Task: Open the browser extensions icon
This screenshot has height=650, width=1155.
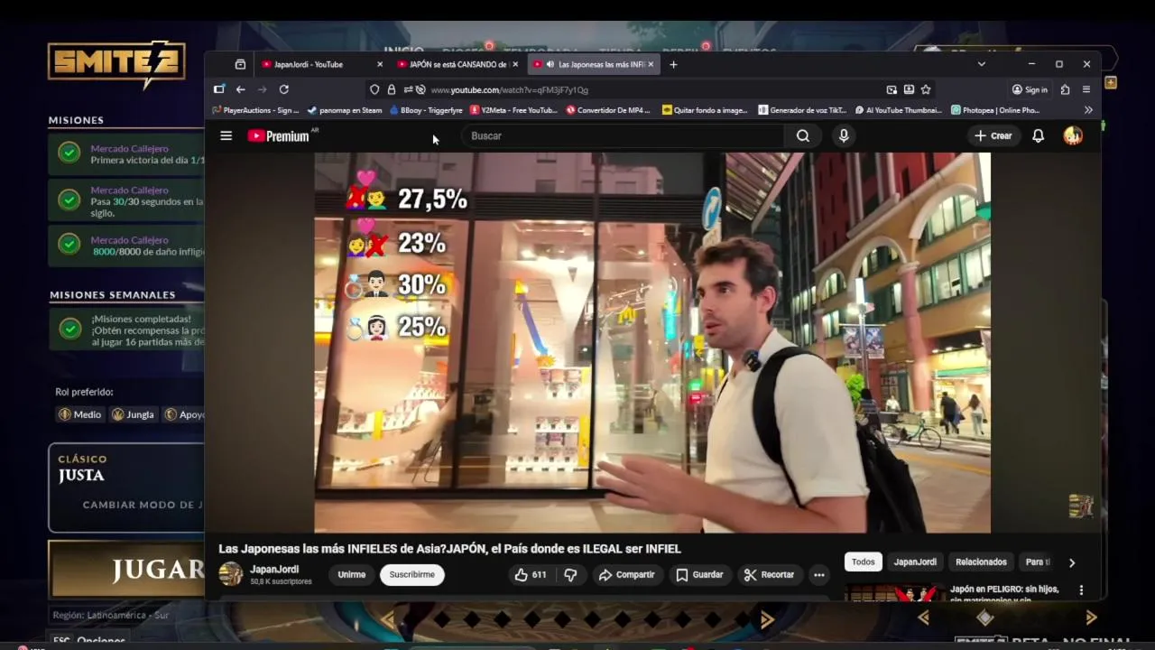Action: click(x=1066, y=89)
